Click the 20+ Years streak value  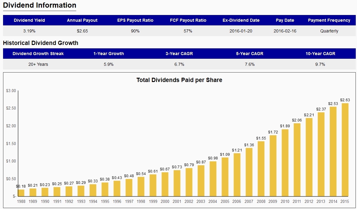pyautogui.click(x=38, y=65)
